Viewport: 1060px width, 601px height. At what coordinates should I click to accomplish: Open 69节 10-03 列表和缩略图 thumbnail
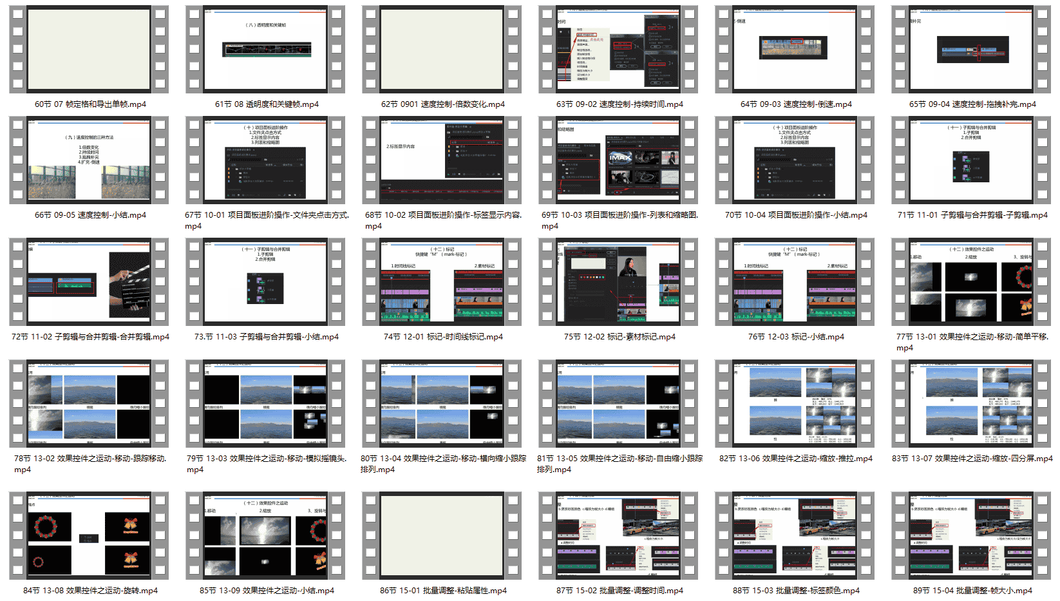point(618,160)
